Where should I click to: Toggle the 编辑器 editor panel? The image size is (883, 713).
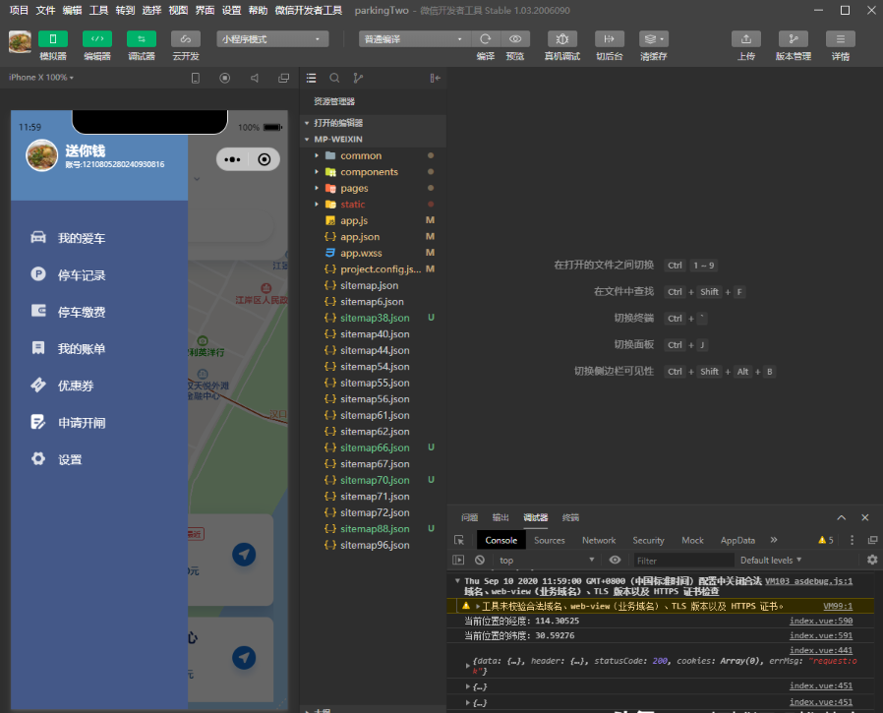[96, 38]
